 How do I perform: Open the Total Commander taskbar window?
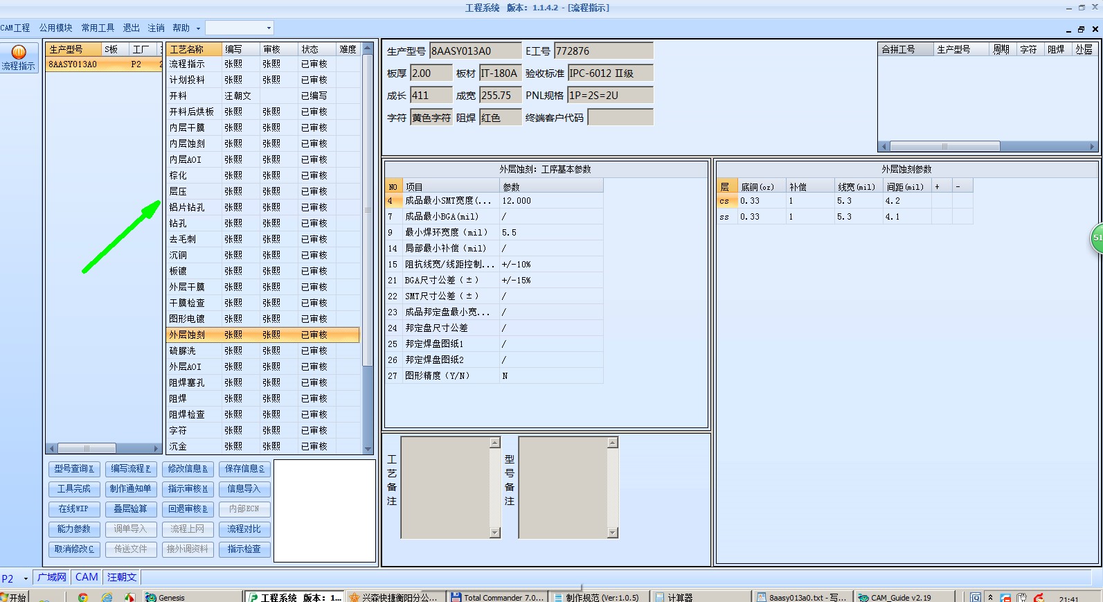[x=498, y=597]
